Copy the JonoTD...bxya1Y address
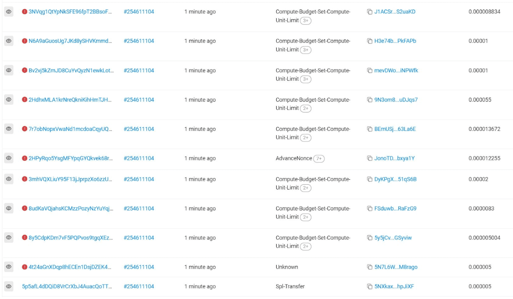Screen dimensions: 513x299 coord(369,158)
